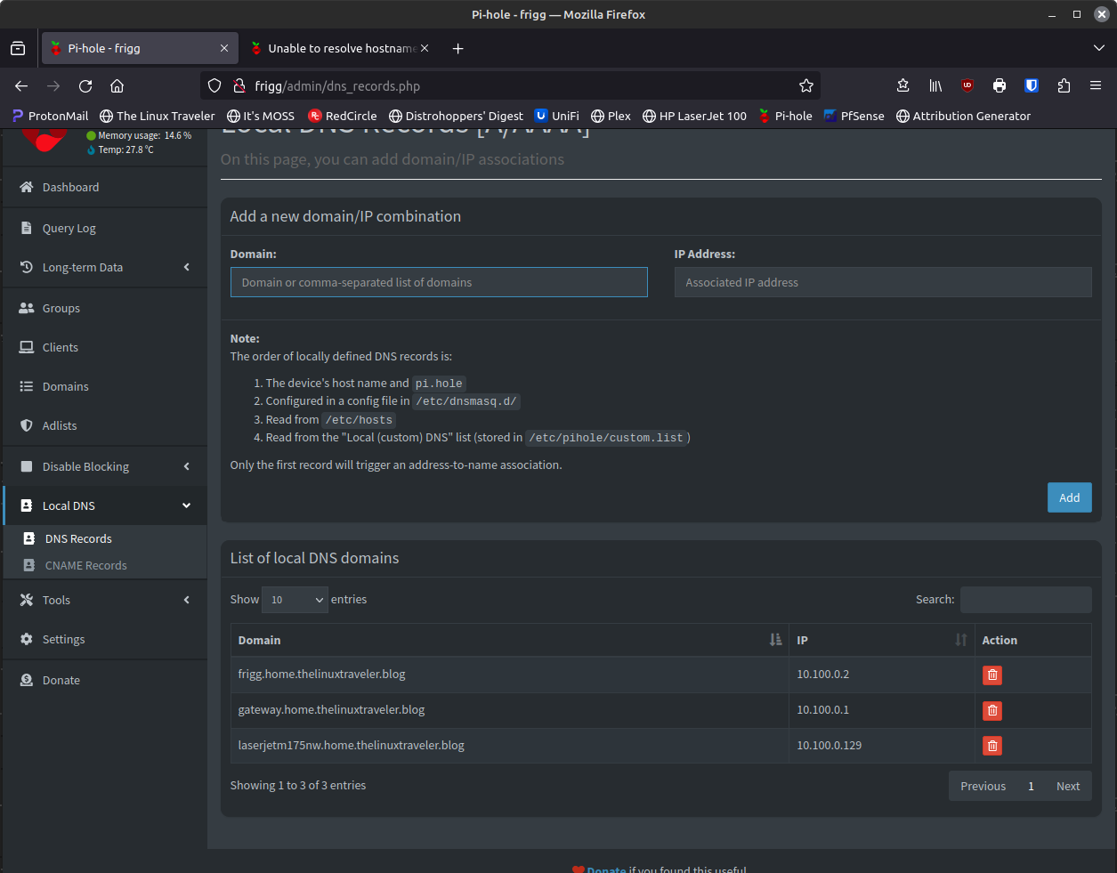
Task: Show the site shield tracking protection info
Action: [x=214, y=86]
